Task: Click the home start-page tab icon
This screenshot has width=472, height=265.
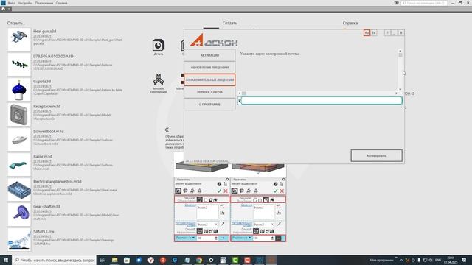Action: pos(3,9)
